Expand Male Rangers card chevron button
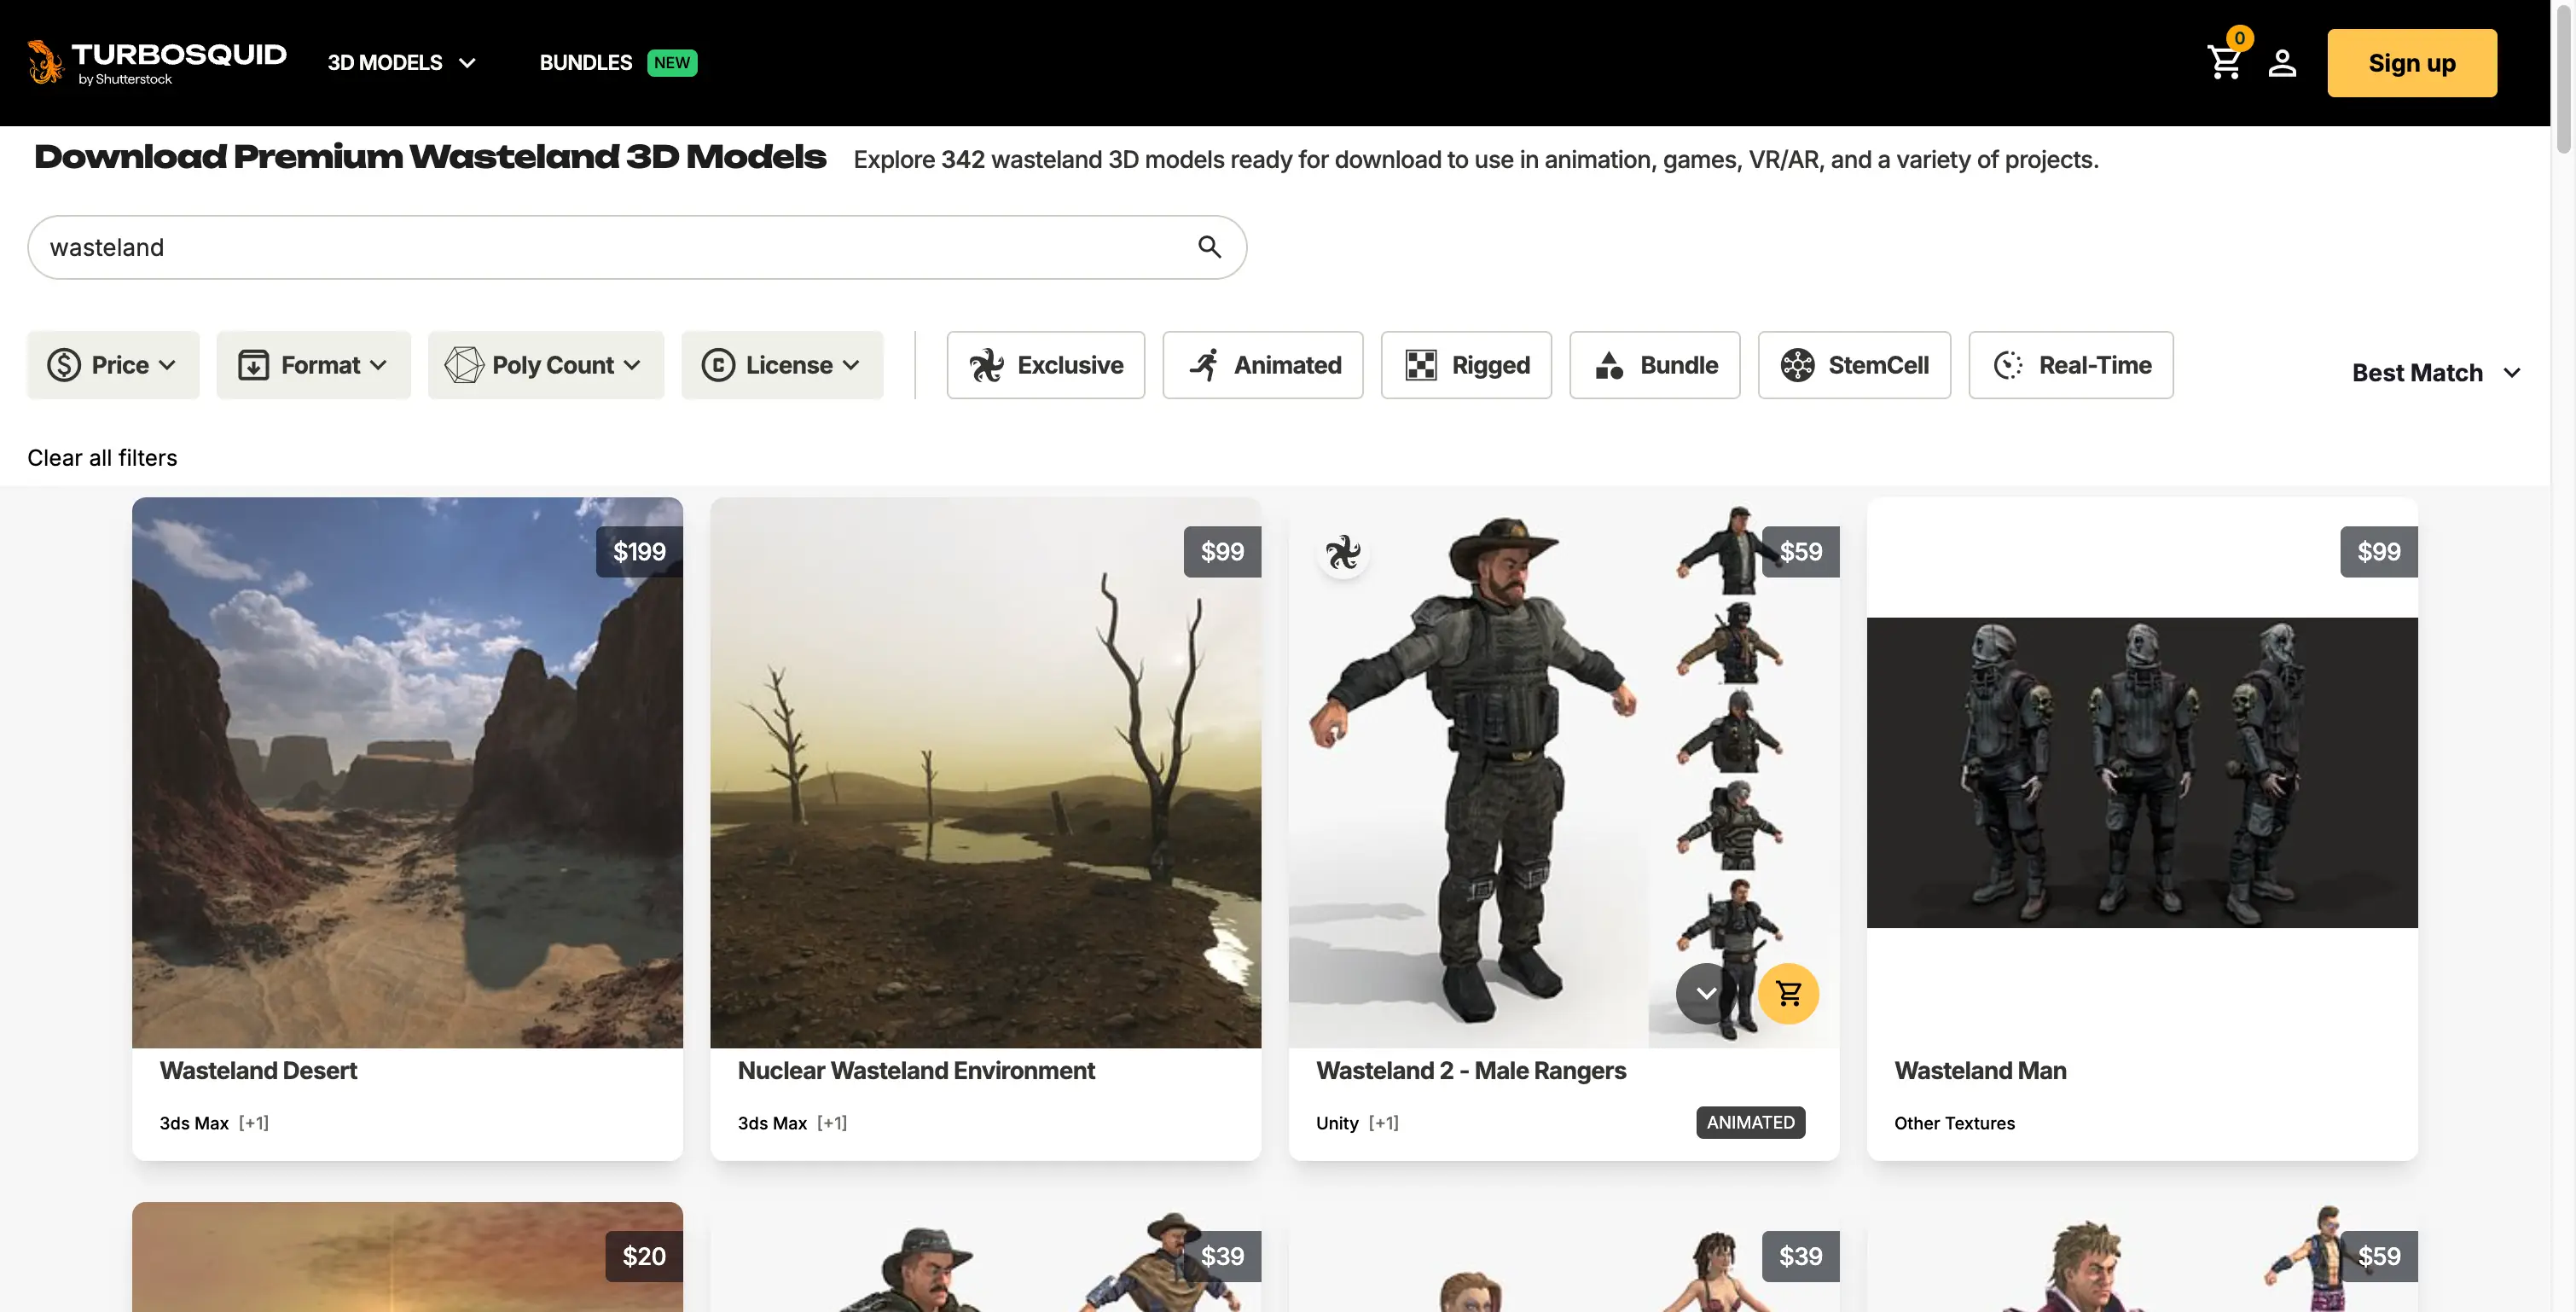The width and height of the screenshot is (2576, 1312). [1706, 993]
